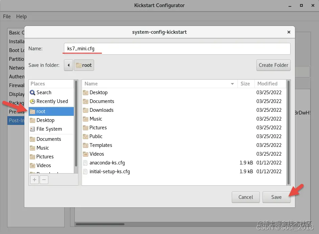The height and width of the screenshot is (234, 319).
Task: Click the Downloads folder icon in file list
Action: 86,110
